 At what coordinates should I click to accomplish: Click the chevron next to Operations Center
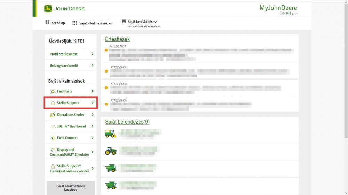click(92, 115)
